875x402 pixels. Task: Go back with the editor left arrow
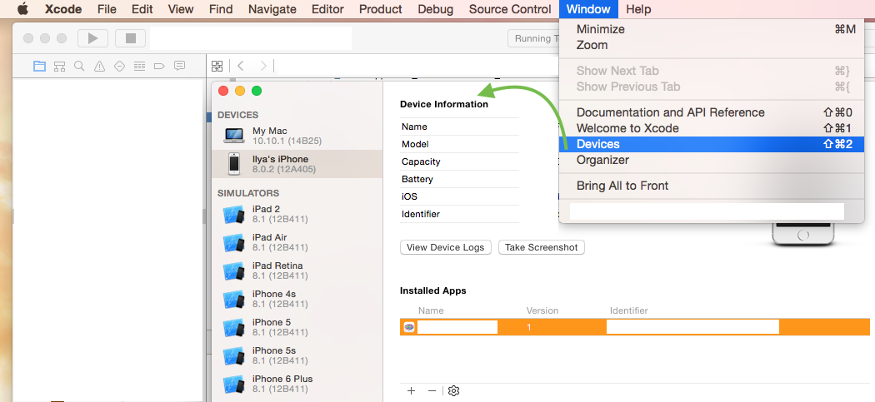[x=241, y=66]
